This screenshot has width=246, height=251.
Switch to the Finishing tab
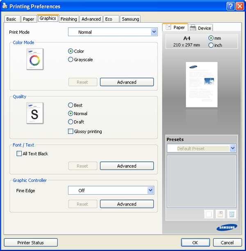(68, 19)
